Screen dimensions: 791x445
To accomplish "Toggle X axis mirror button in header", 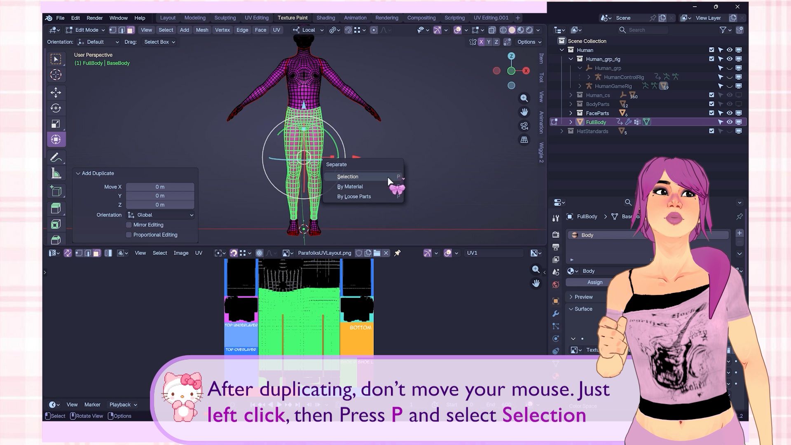I will (x=481, y=42).
